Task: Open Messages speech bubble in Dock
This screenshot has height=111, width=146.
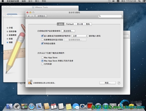Action: (76, 106)
